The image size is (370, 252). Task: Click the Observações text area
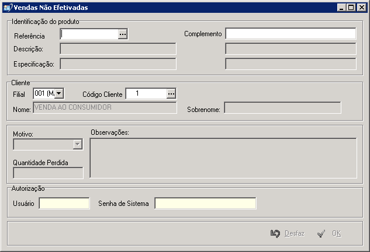223,158
